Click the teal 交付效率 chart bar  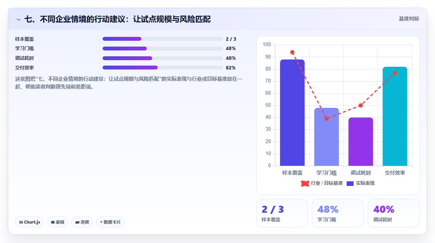[x=395, y=116]
